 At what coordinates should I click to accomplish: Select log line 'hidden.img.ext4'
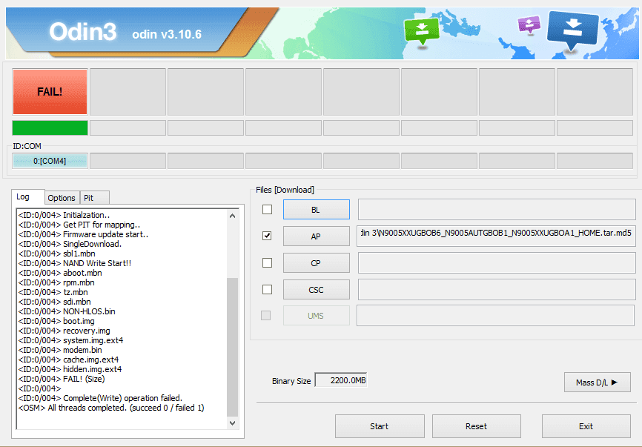70,369
